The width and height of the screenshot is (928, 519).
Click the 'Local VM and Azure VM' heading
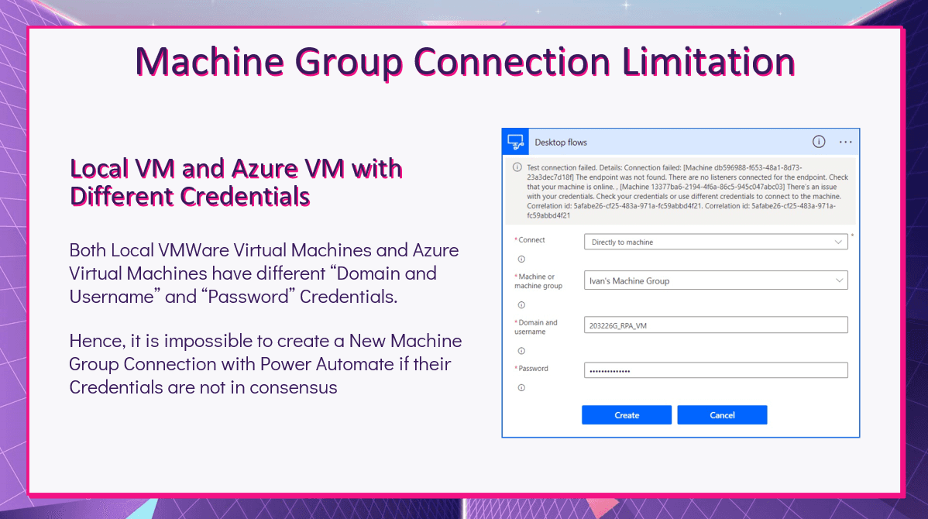pos(236,182)
